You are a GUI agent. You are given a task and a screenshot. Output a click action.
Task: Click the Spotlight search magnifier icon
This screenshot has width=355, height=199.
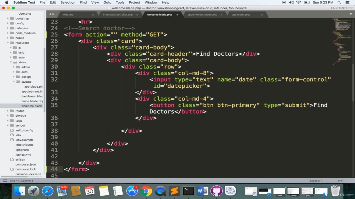(x=339, y=2)
